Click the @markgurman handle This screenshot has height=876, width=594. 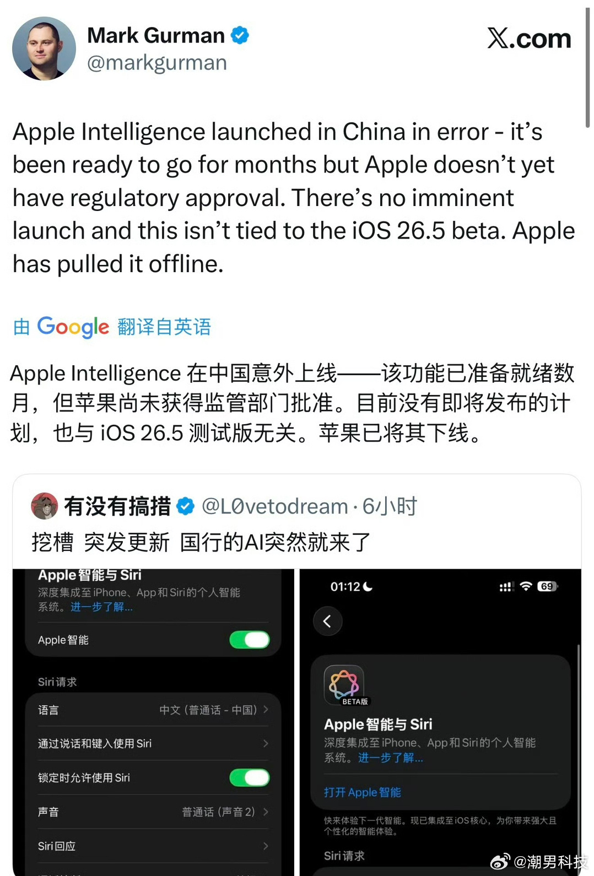click(157, 63)
